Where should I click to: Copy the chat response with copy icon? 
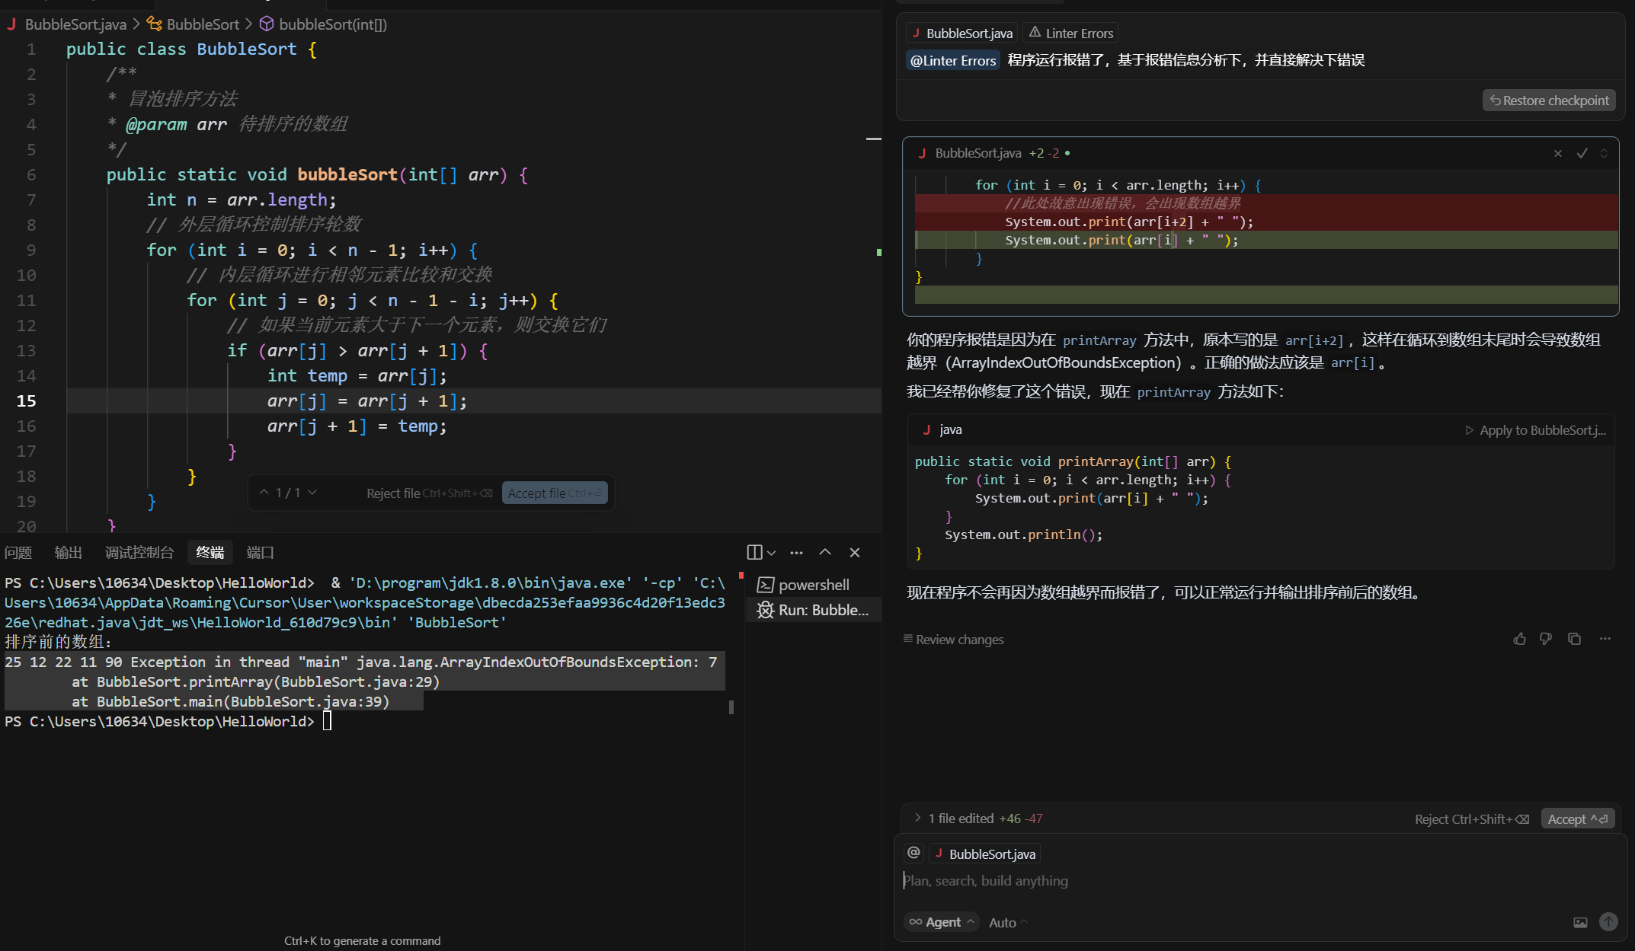[x=1574, y=639]
